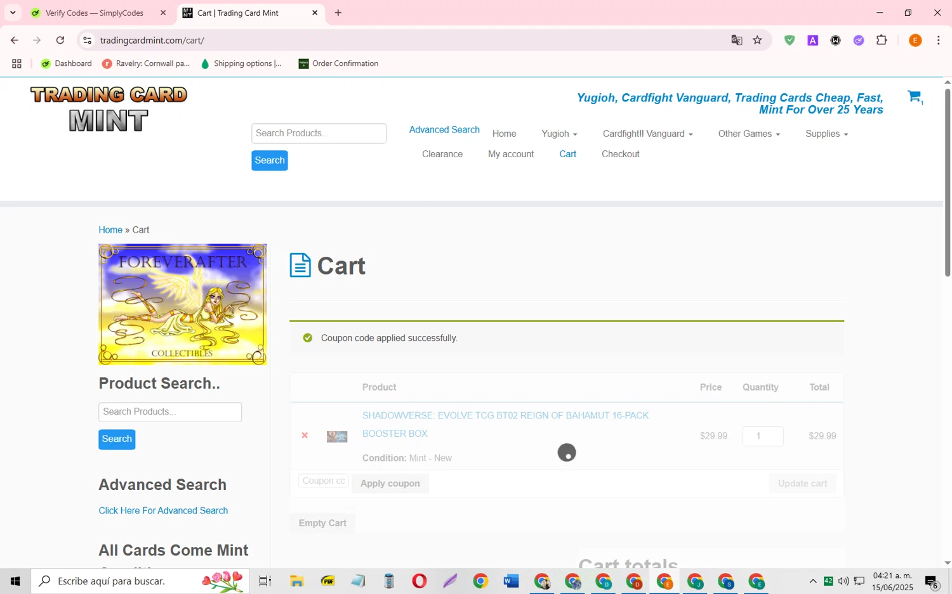The width and height of the screenshot is (952, 594).
Task: Open the notification center icon
Action: coord(932,581)
